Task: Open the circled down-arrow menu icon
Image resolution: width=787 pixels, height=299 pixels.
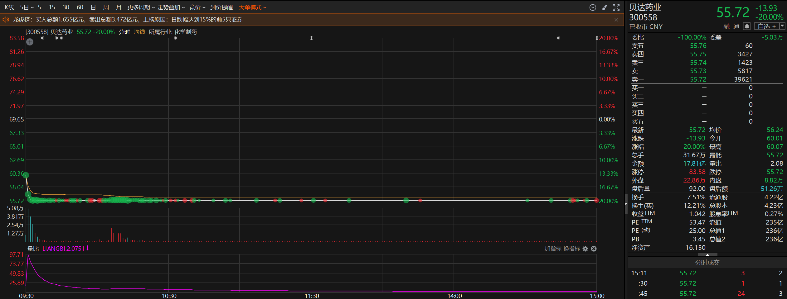Action: pyautogui.click(x=593, y=7)
